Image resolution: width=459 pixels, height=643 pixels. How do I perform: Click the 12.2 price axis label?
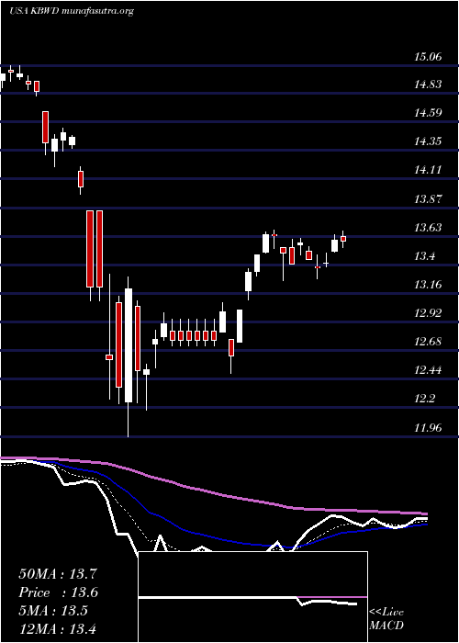[x=424, y=398]
